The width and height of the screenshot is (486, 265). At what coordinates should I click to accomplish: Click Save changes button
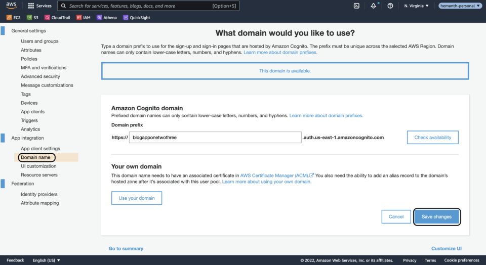436,217
